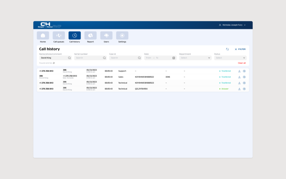Play the Answer status call recording
286x179 pixels.
pyautogui.click(x=244, y=89)
